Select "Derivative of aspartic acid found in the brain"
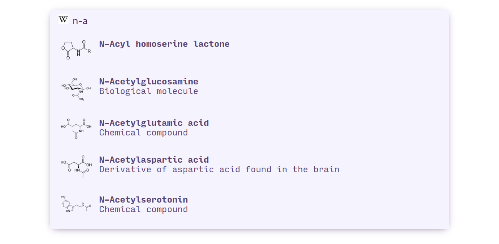 click(x=219, y=170)
